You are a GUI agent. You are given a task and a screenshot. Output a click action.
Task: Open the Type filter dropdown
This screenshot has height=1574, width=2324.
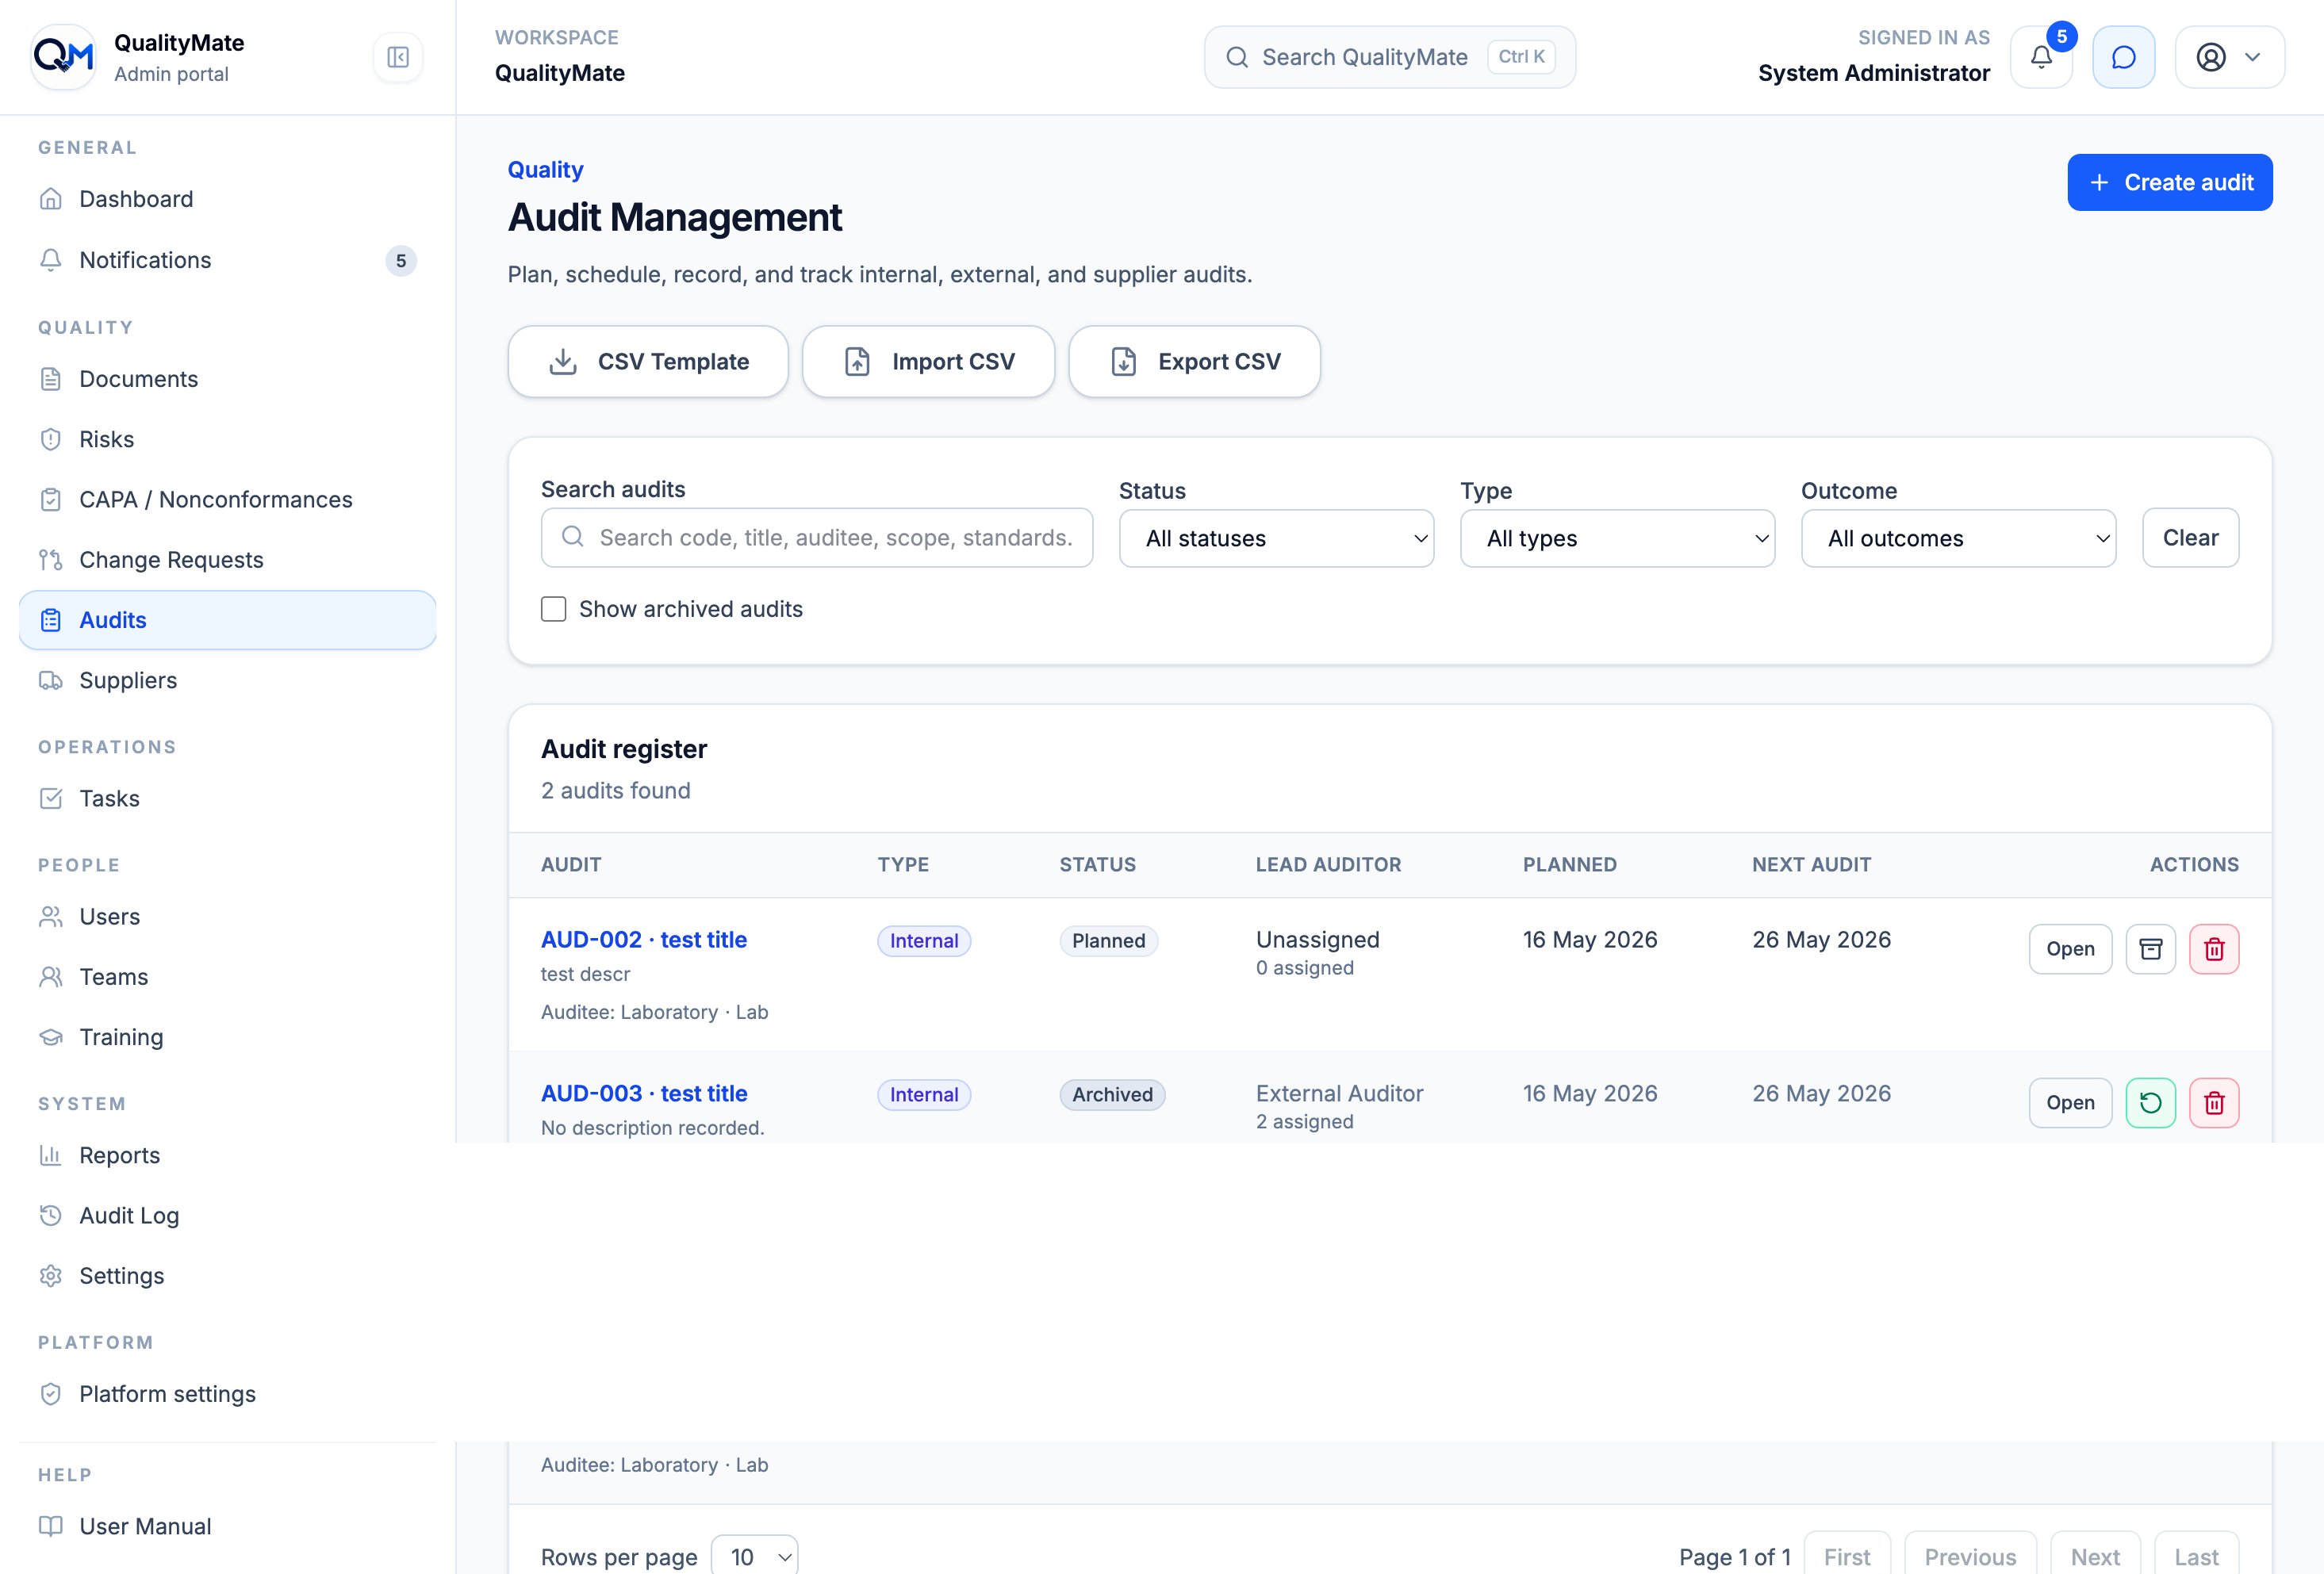1617,538
